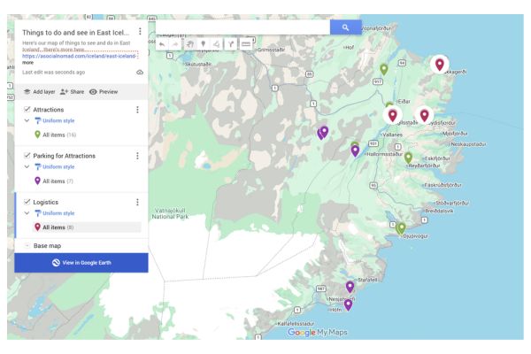Click the purple pin near Höfn
Image resolution: width=531 pixels, height=354 pixels.
[348, 304]
